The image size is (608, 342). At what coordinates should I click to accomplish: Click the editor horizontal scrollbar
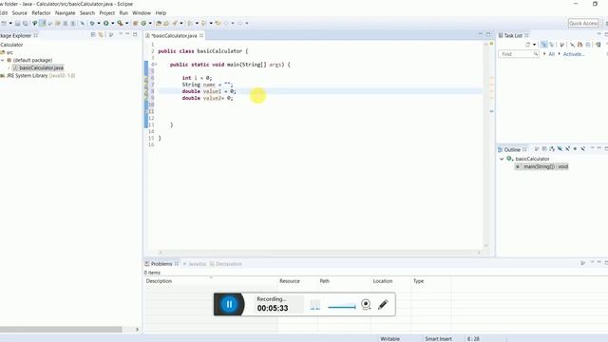[x=319, y=253]
